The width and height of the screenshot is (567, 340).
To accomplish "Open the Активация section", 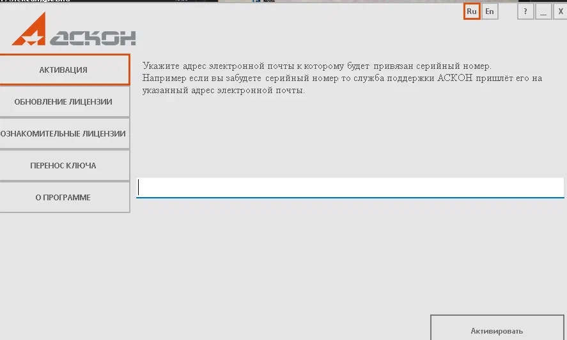I will pyautogui.click(x=65, y=70).
